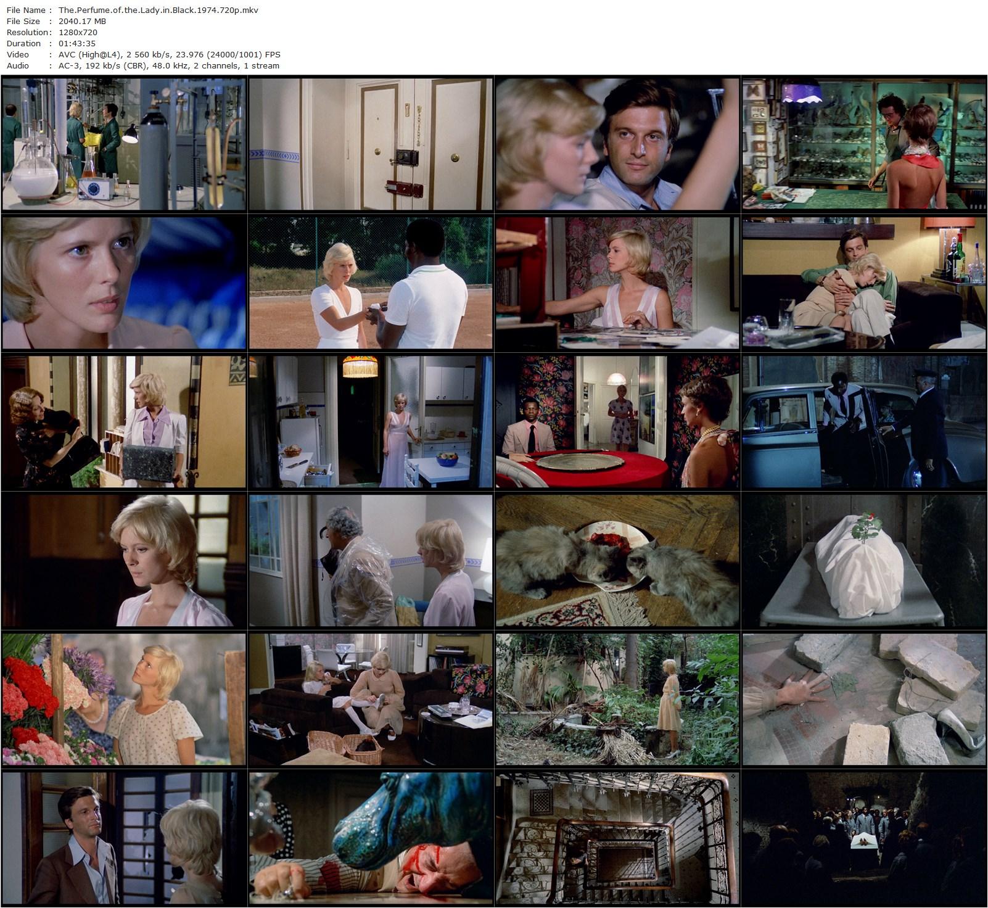988x908 pixels.
Task: Click the laboratory thumbnail with glass flask
Action: tap(124, 144)
